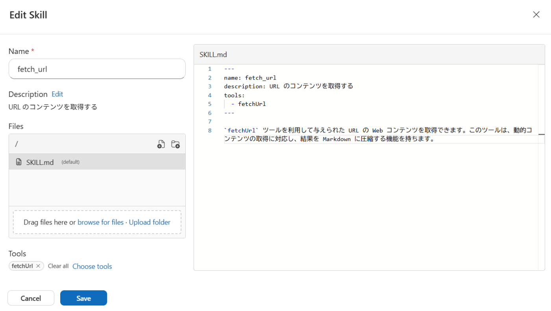This screenshot has width=551, height=311.
Task: Click the drag files drop zone
Action: click(x=97, y=222)
